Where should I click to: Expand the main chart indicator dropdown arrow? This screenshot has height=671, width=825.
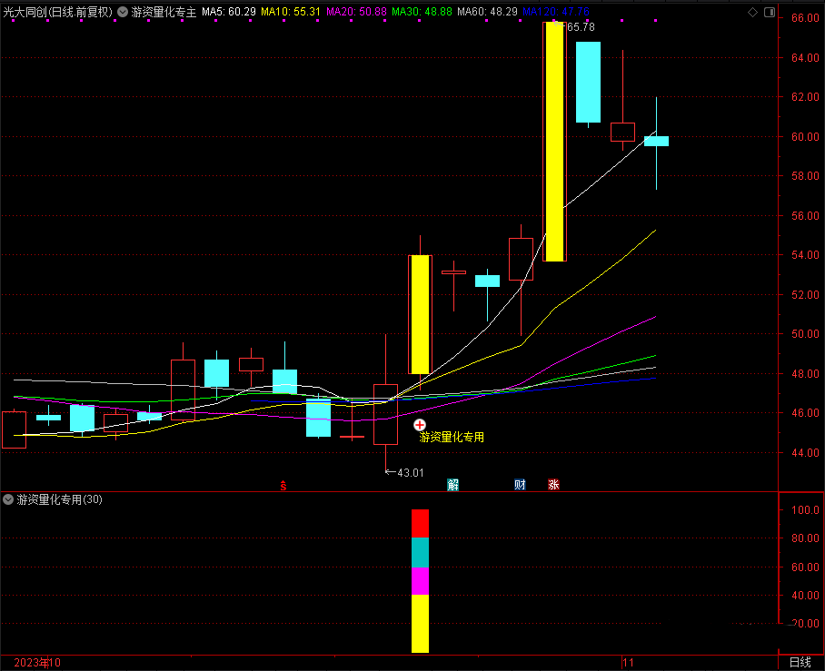[123, 12]
